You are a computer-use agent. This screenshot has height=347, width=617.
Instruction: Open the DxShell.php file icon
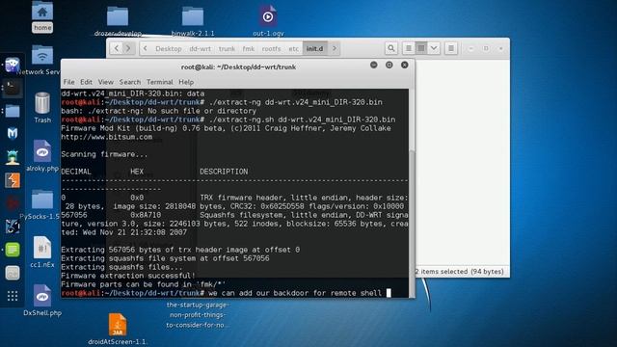pyautogui.click(x=42, y=301)
